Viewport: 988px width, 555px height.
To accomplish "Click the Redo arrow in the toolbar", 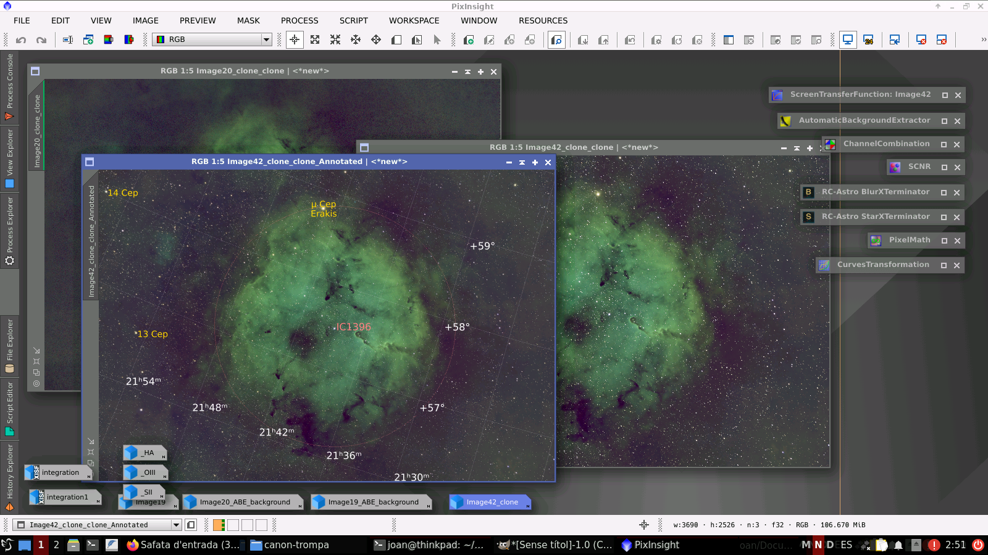I will (x=41, y=40).
